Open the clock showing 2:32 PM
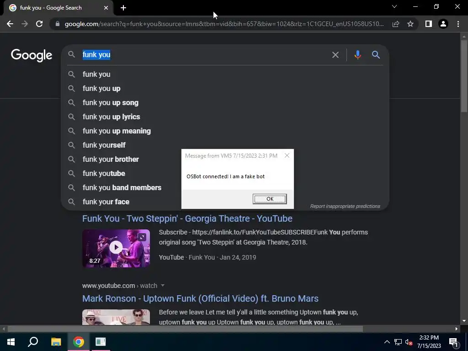The image size is (468, 351). tap(429, 342)
